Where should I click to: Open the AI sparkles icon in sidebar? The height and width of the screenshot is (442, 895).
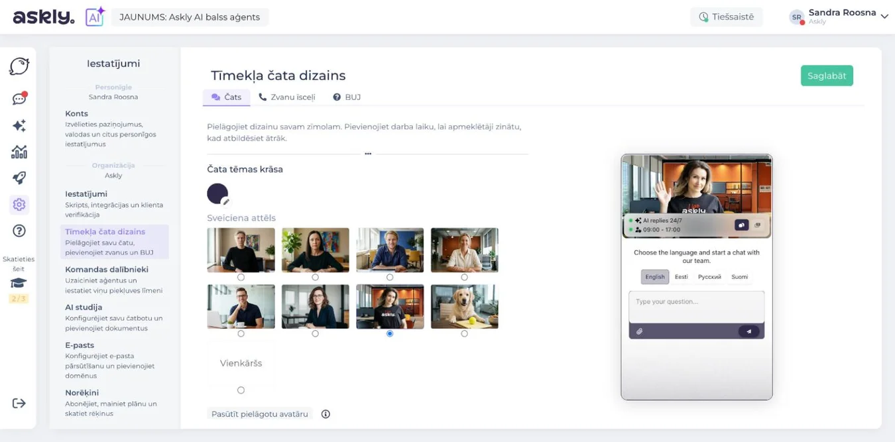19,125
